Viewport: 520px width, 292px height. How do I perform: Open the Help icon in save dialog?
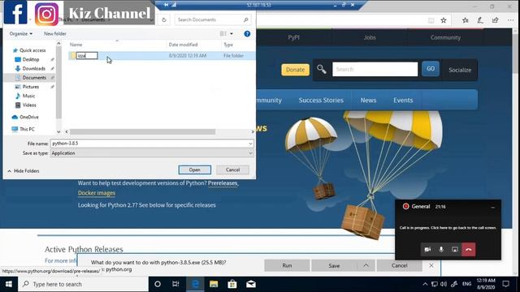(247, 34)
